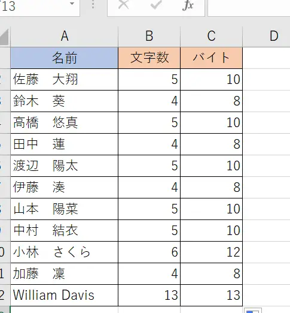Image resolution: width=290 pixels, height=313 pixels.
Task: Click the Select All corner triangle
Action: pyautogui.click(x=4, y=37)
